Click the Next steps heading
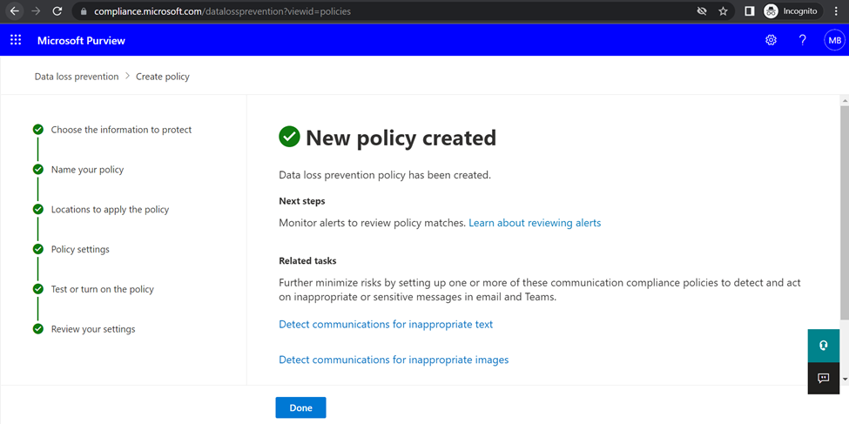Image resolution: width=849 pixels, height=424 pixels. pos(302,201)
